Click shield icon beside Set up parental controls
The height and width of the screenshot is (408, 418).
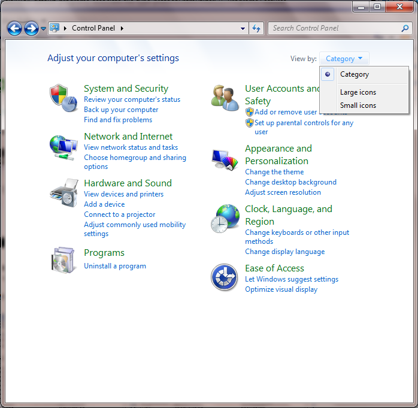point(250,123)
